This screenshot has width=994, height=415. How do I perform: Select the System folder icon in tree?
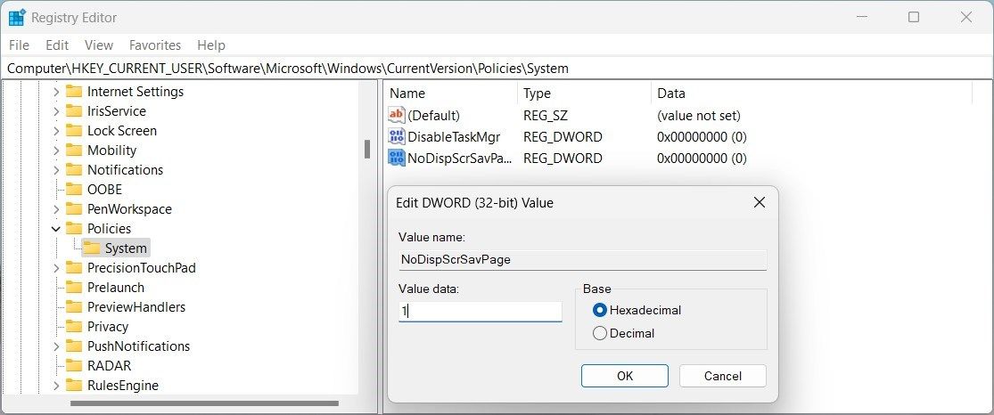click(x=91, y=248)
